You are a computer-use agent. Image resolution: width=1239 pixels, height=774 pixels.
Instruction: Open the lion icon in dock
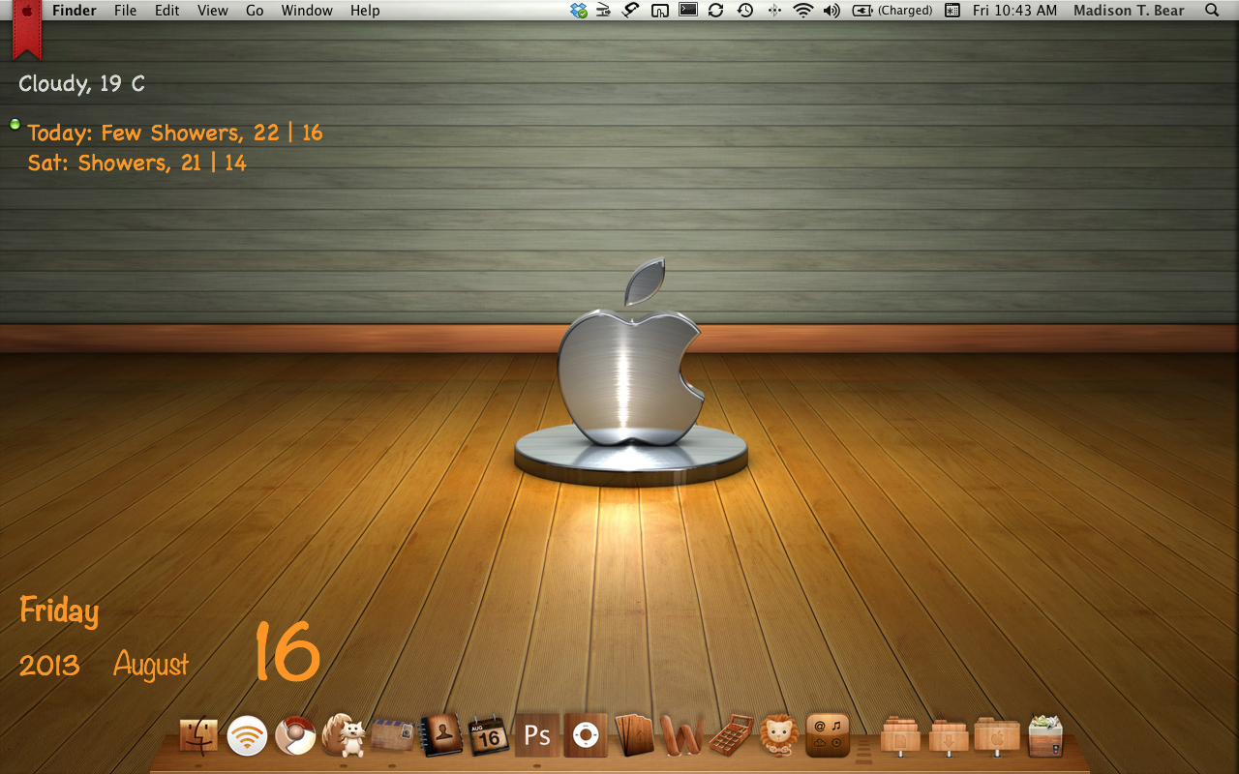pos(779,735)
